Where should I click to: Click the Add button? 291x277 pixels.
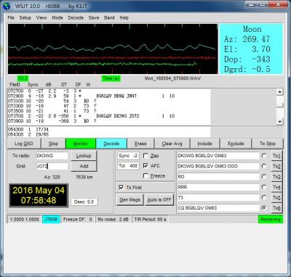click(84, 166)
